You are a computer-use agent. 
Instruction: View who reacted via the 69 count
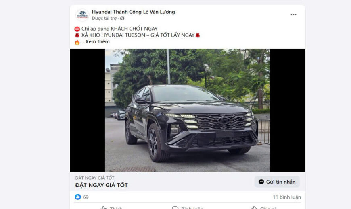86,197
